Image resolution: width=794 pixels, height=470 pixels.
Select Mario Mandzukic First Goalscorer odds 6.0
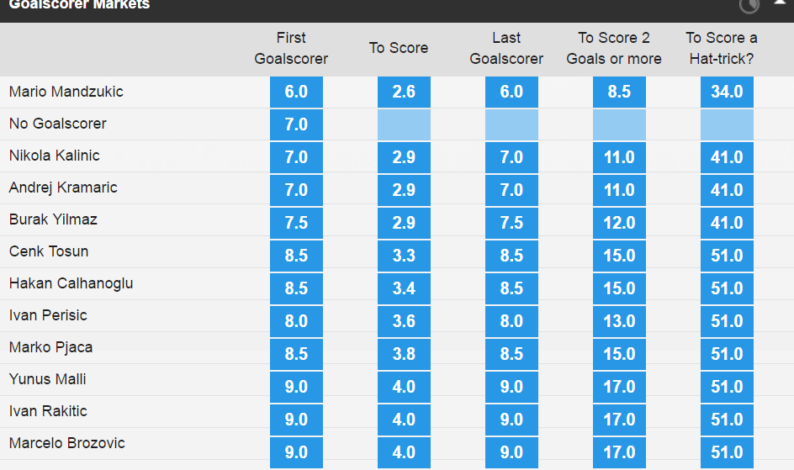point(296,92)
